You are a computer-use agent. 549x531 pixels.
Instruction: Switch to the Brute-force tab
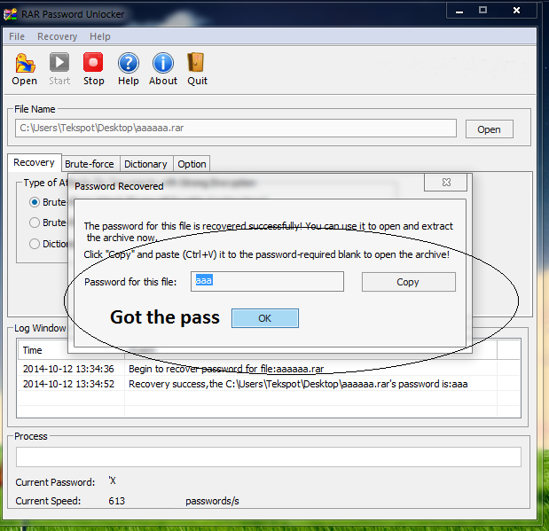(x=90, y=164)
